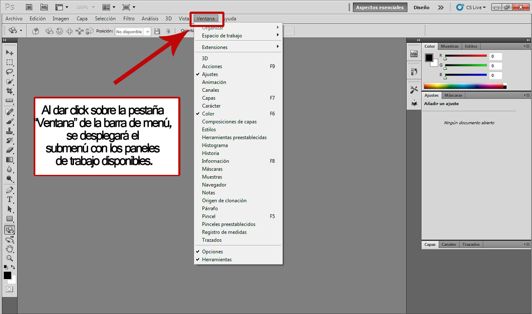Toggle off the Color panel entry

pos(207,113)
